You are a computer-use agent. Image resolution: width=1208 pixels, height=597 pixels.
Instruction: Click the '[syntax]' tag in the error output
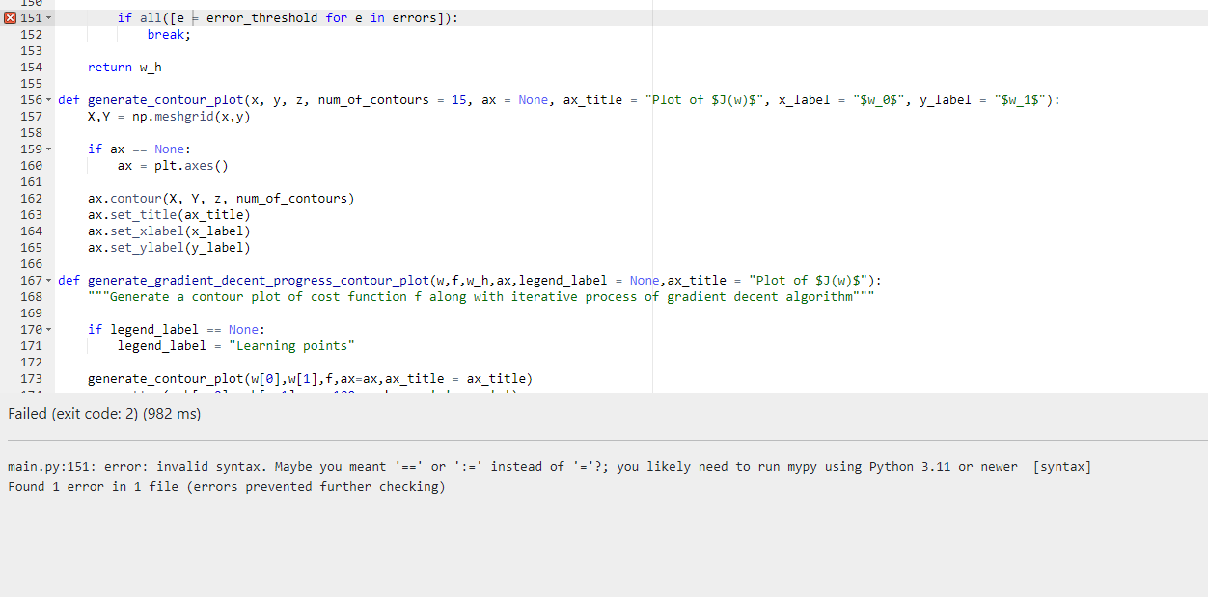(x=1061, y=467)
